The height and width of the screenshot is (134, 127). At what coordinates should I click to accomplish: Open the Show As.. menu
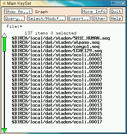click(18, 11)
